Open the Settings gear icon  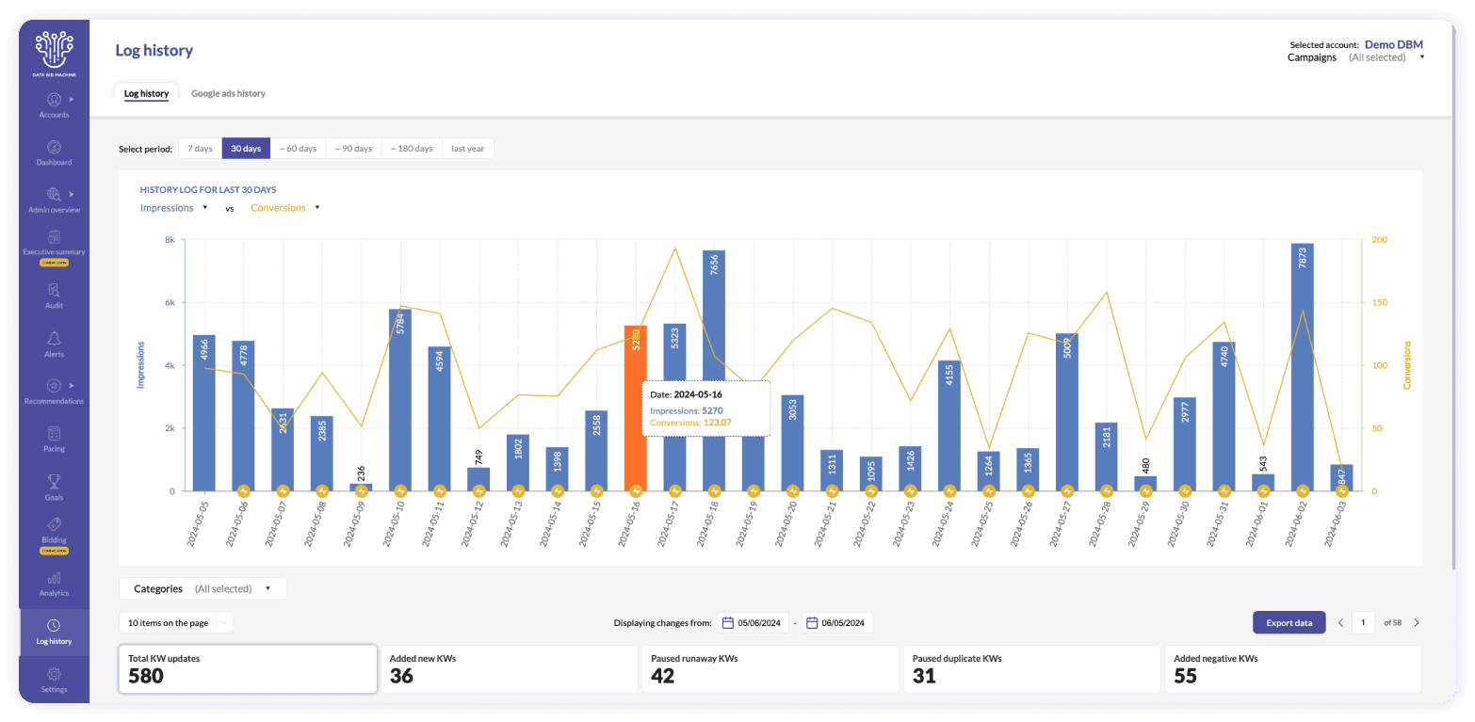54,674
